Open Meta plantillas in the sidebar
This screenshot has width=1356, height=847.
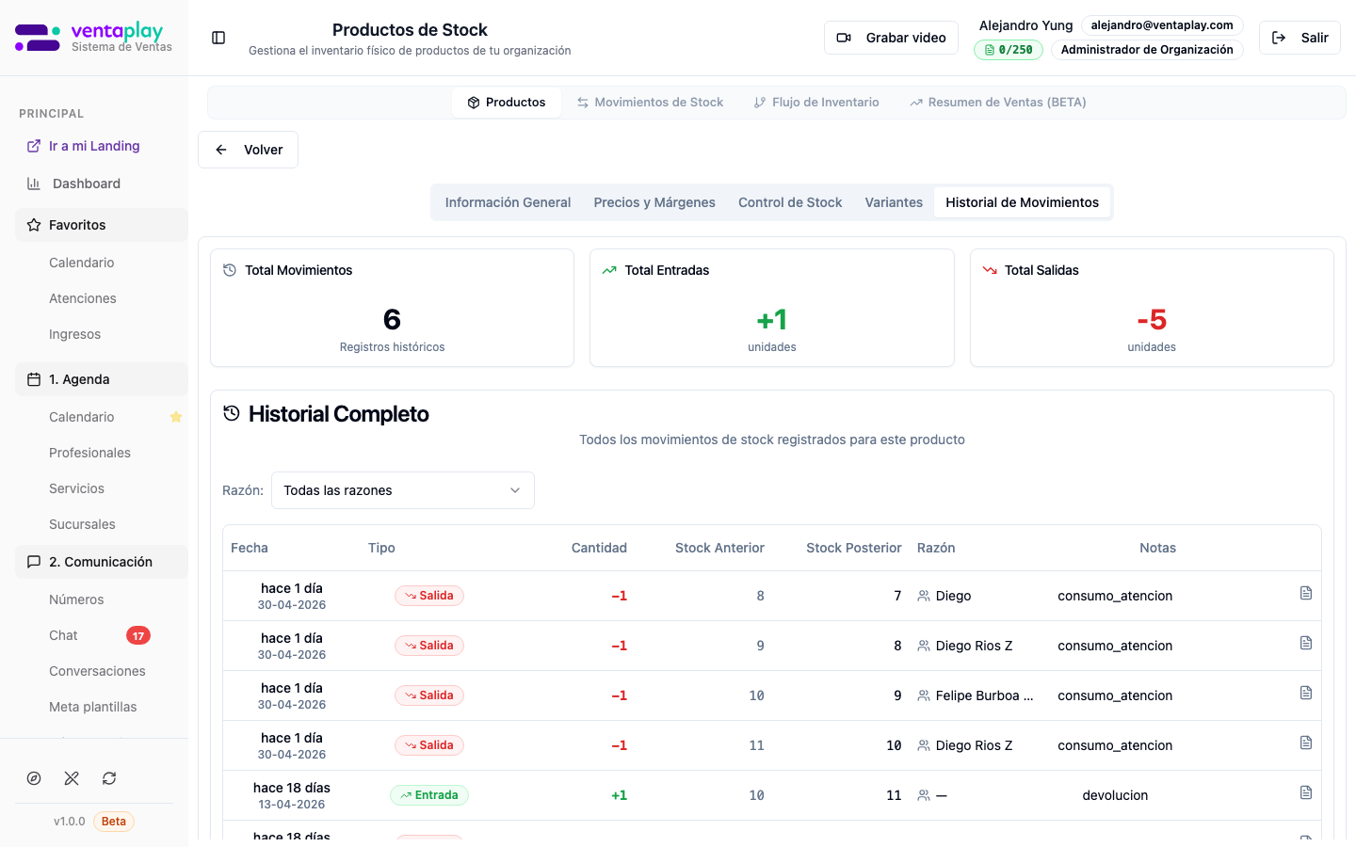click(93, 707)
